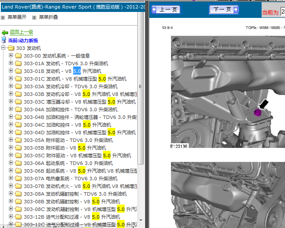The height and width of the screenshot is (228, 285).
Task: Click folder icon of 303-04A 加油和控件
Action: (18, 109)
